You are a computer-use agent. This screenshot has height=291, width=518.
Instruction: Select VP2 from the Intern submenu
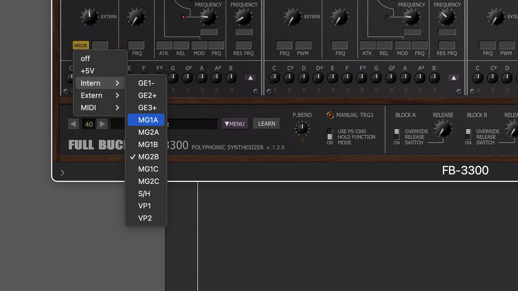click(146, 218)
